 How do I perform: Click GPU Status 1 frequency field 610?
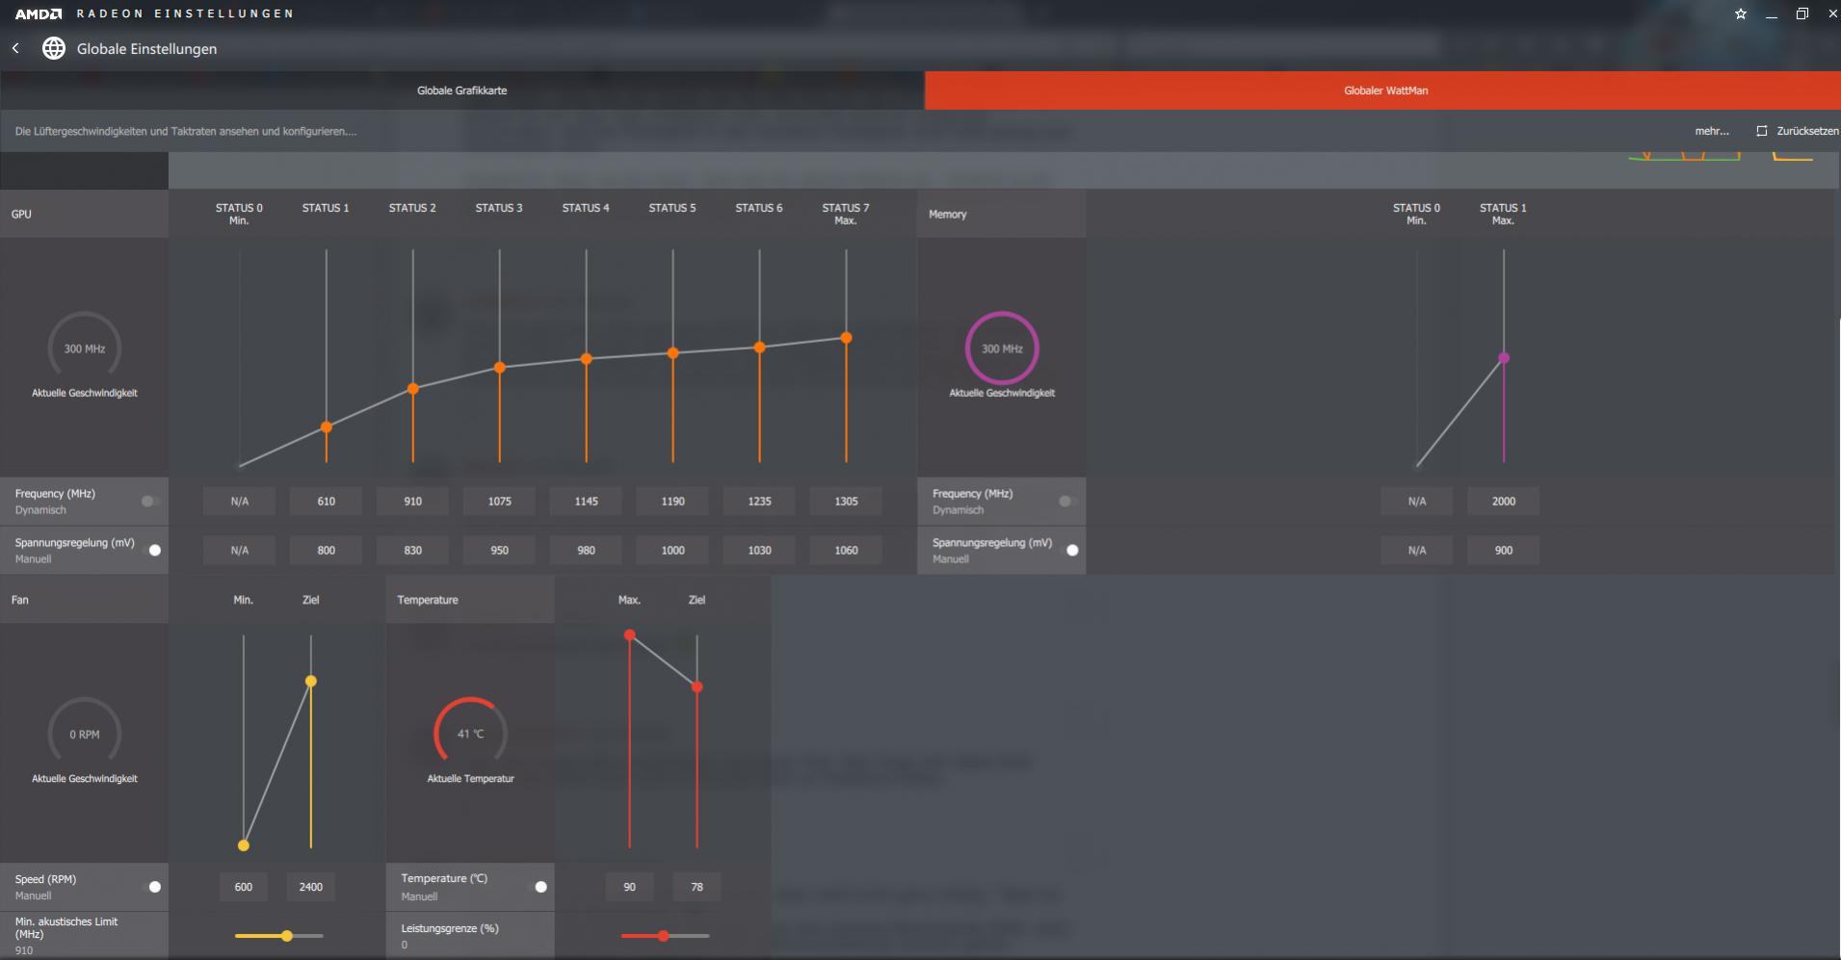326,502
